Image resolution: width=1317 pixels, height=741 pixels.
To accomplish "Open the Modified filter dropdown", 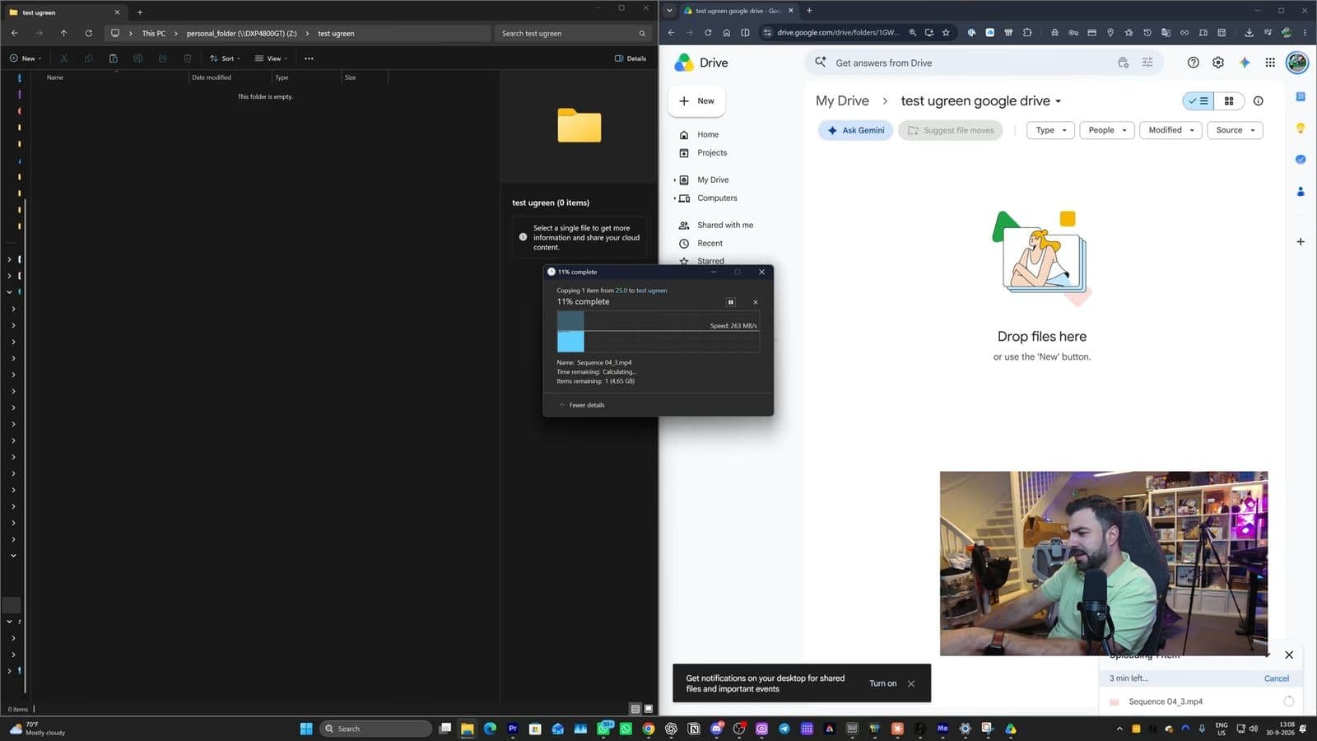I will tap(1170, 130).
